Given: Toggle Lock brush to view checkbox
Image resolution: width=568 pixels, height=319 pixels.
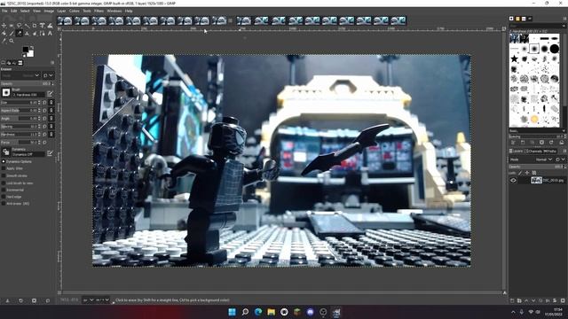Looking at the screenshot, I should [4, 183].
